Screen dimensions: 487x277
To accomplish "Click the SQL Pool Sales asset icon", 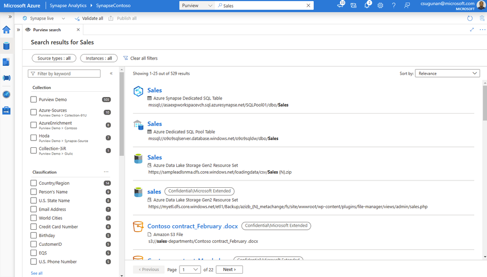I will [x=138, y=125].
